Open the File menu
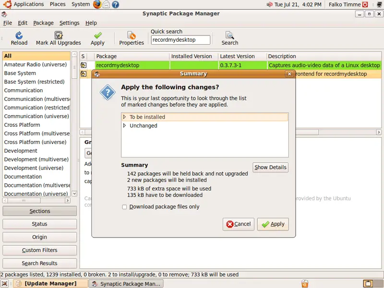 tap(8, 23)
